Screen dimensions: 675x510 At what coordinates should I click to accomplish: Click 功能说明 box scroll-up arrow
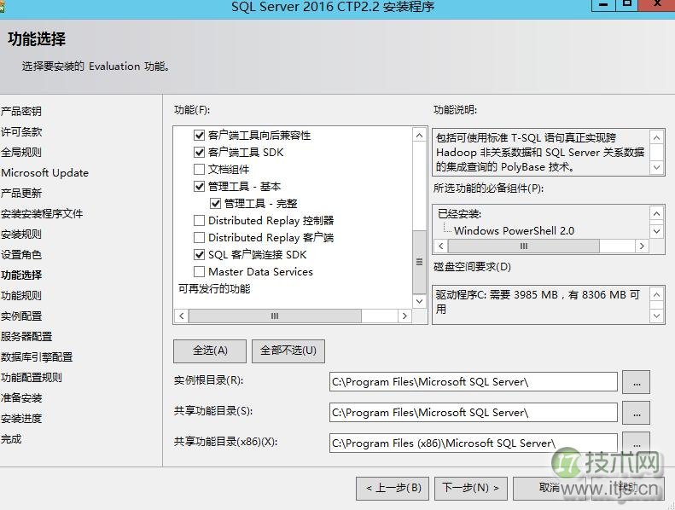tap(656, 137)
